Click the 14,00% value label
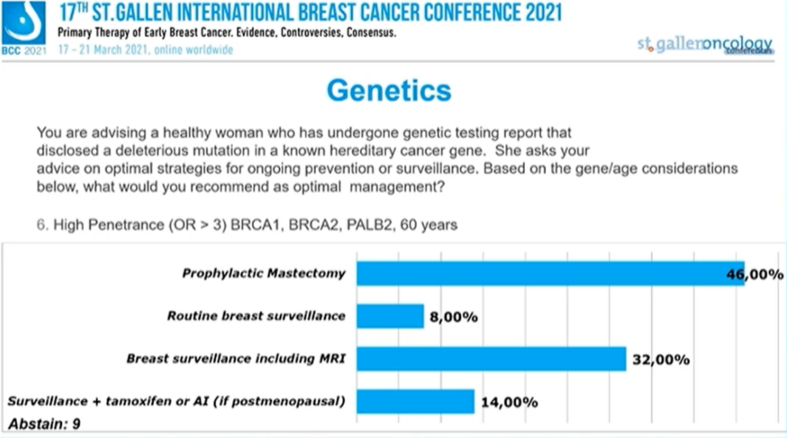 509,403
